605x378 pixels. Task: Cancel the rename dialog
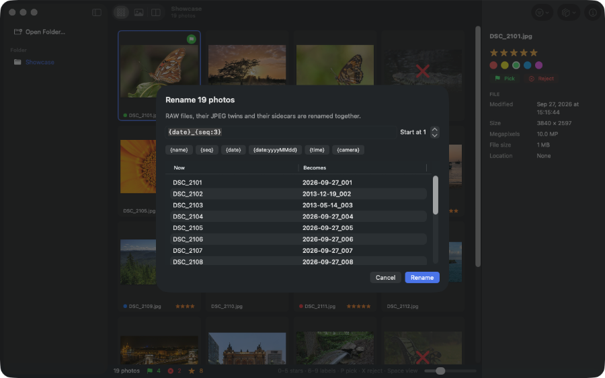(385, 278)
